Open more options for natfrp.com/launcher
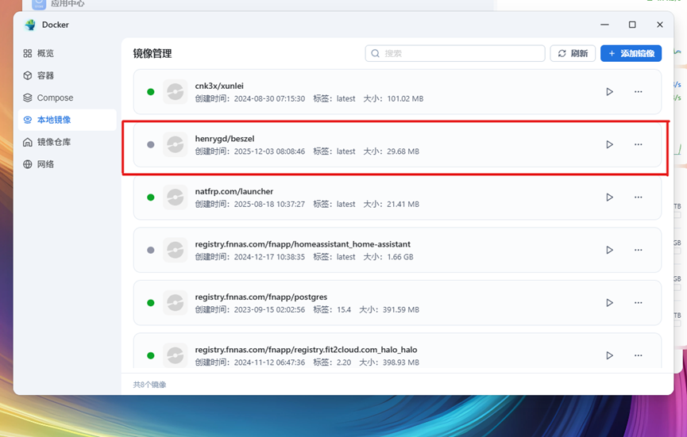 coord(638,197)
